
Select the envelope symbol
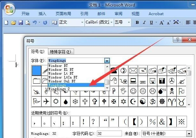click(133, 71)
